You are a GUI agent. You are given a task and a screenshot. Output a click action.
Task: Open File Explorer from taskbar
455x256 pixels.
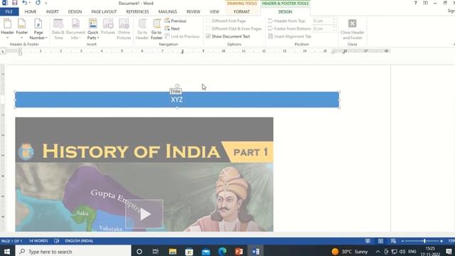(173, 251)
